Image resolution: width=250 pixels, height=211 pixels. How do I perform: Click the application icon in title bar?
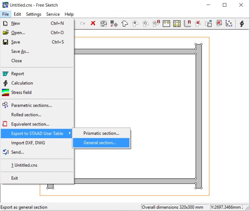[x=5, y=5]
